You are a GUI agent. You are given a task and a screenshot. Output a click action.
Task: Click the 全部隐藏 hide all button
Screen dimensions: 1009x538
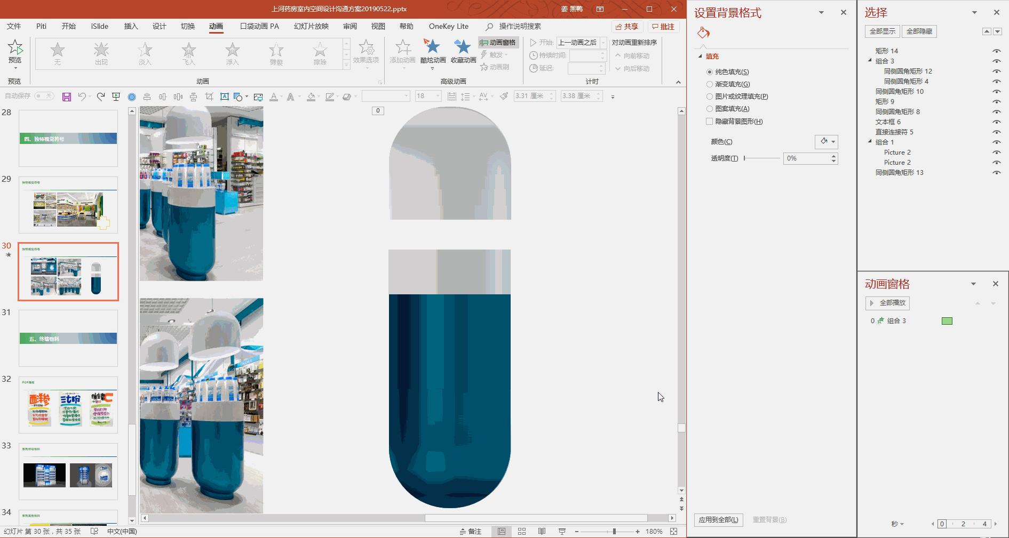point(919,31)
